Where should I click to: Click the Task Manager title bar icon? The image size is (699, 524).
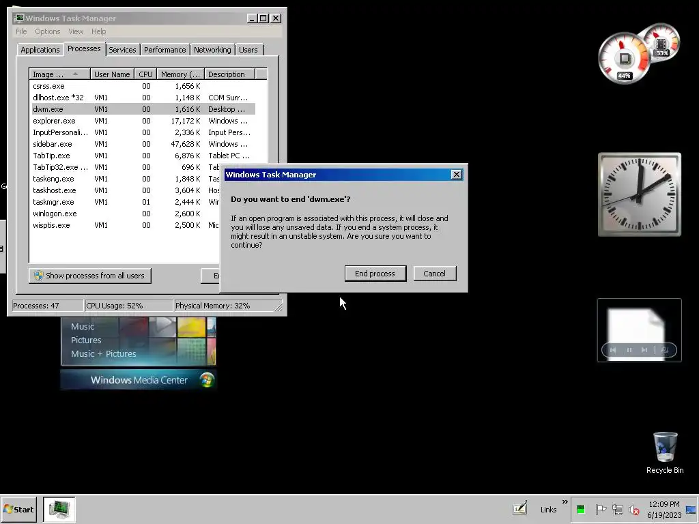pyautogui.click(x=19, y=18)
